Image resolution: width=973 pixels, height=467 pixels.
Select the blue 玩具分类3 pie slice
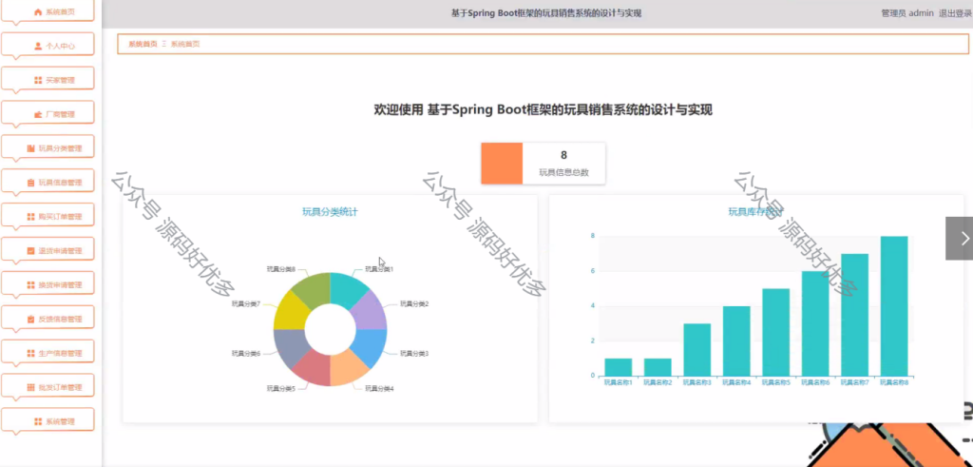372,346
